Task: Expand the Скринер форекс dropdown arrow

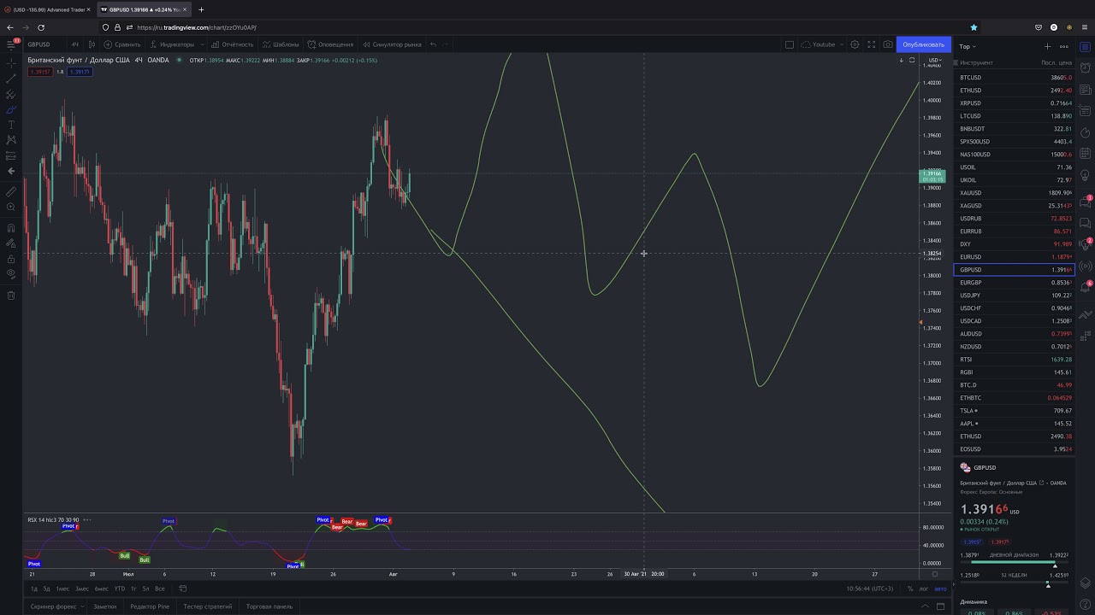Action: 82,606
